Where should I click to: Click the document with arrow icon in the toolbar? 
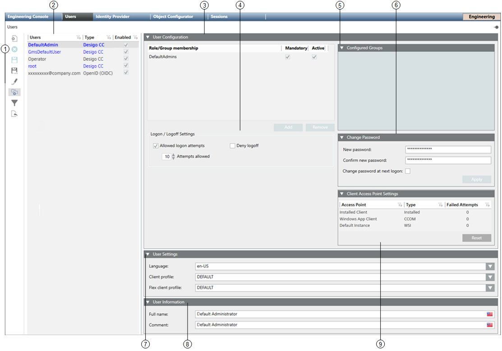[x=14, y=114]
